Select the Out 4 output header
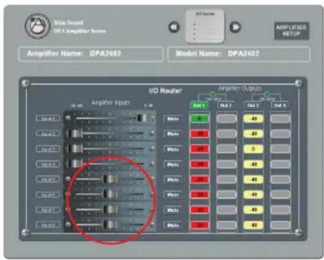The image size is (324, 260). tap(280, 105)
